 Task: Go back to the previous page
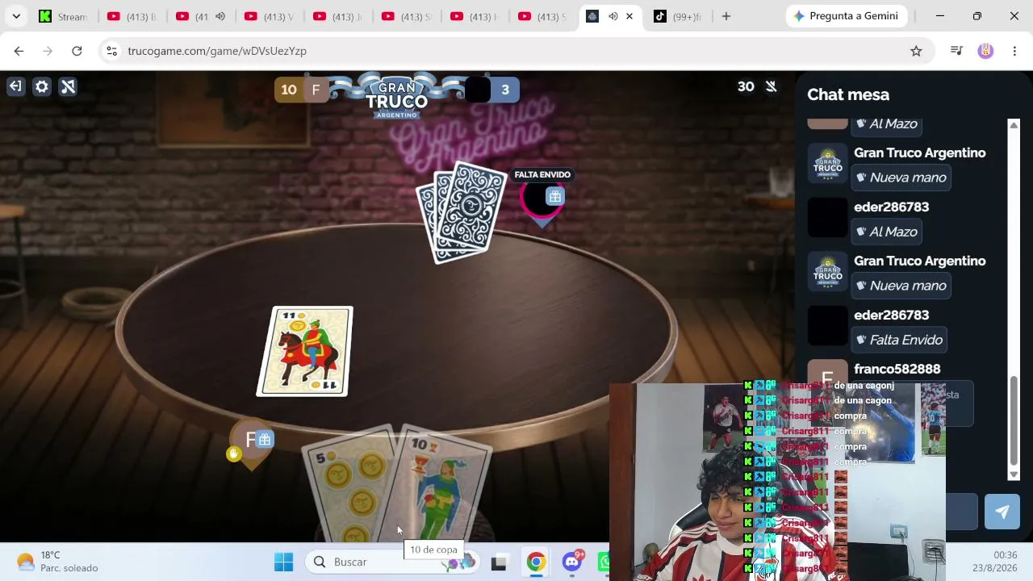(x=19, y=51)
